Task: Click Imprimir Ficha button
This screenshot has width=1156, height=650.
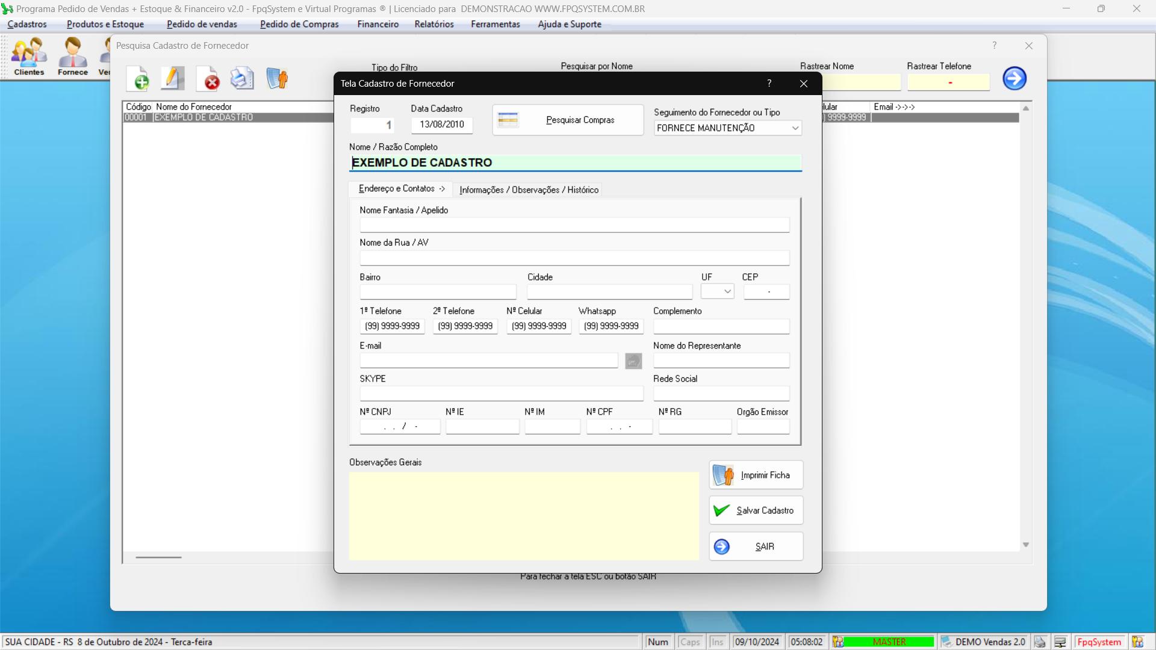Action: pyautogui.click(x=756, y=475)
